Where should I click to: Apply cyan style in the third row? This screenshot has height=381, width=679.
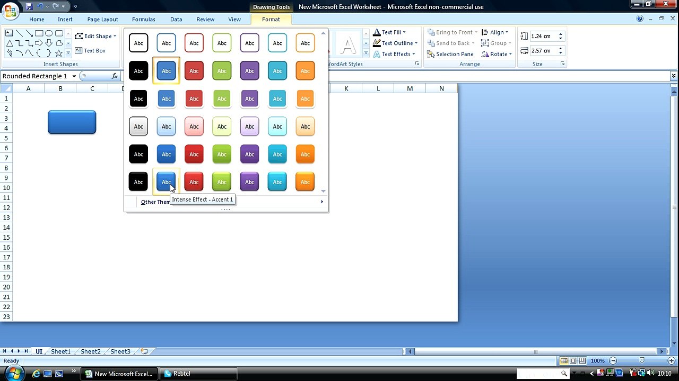(277, 98)
